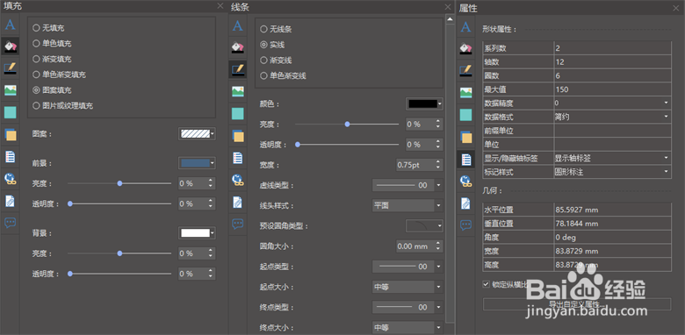685x335 pixels.
Task: Click stacked squares icon in 线条 panel sidebar
Action: 238,136
